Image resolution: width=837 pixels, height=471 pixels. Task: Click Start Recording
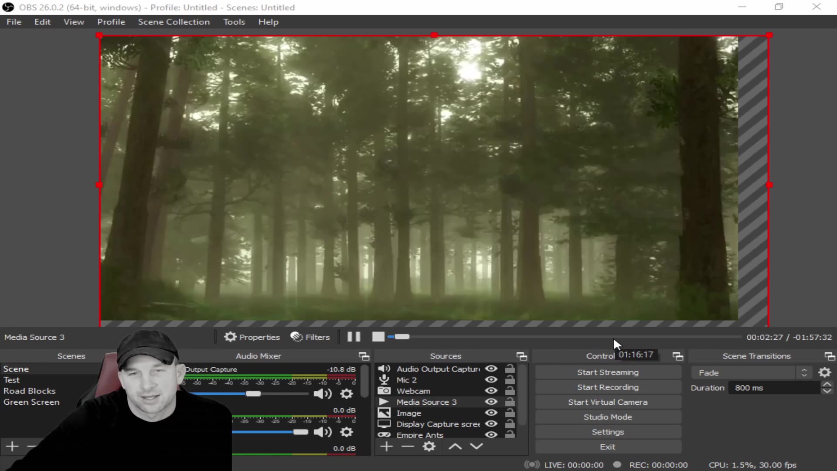[607, 387]
